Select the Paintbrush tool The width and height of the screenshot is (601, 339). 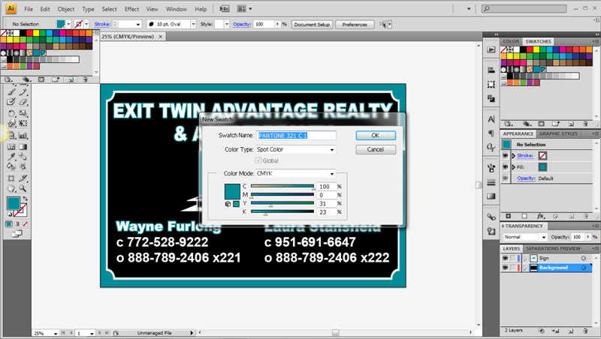coord(11,91)
